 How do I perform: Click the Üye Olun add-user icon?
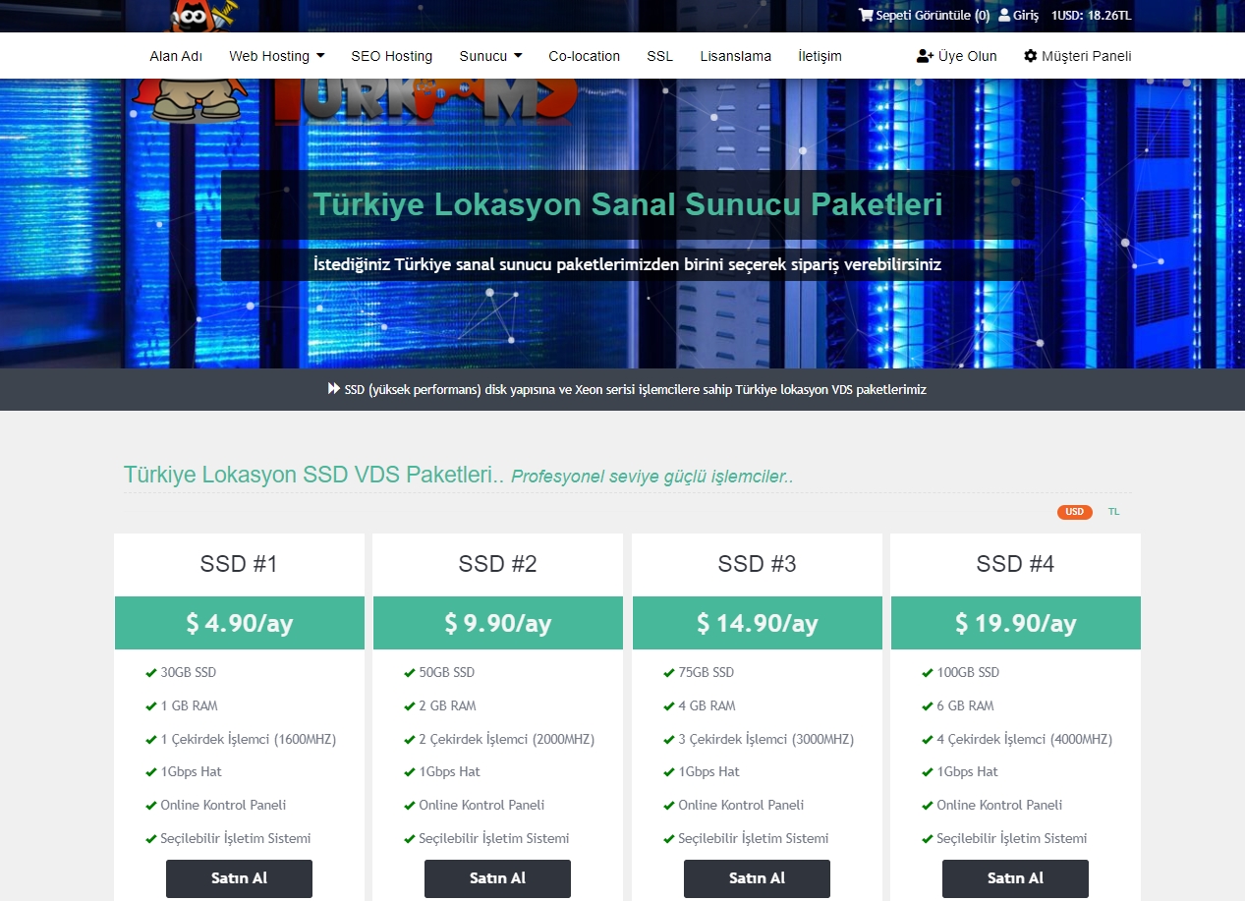coord(925,56)
